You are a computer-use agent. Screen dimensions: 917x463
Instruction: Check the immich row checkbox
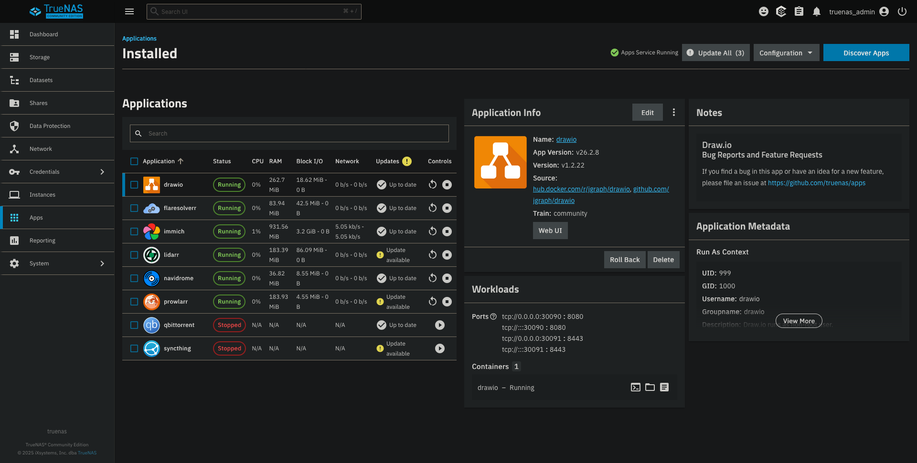[134, 231]
